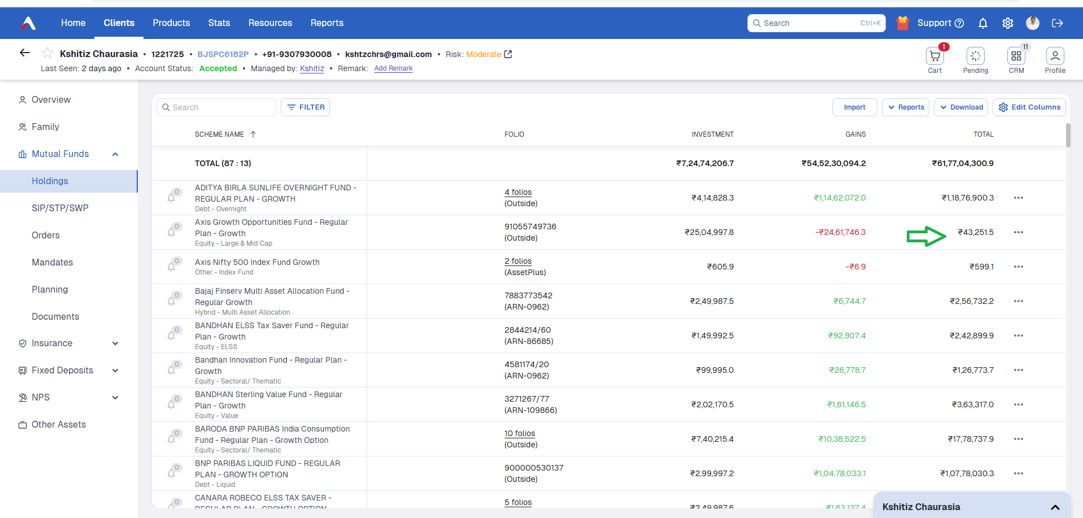Open the Clients tab
The image size is (1083, 518).
pos(119,23)
